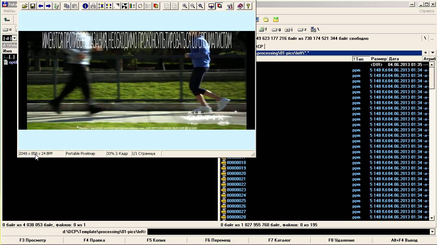
Task: Click the parent directory up-arrow icon in the left panel
Action: click(6, 20)
